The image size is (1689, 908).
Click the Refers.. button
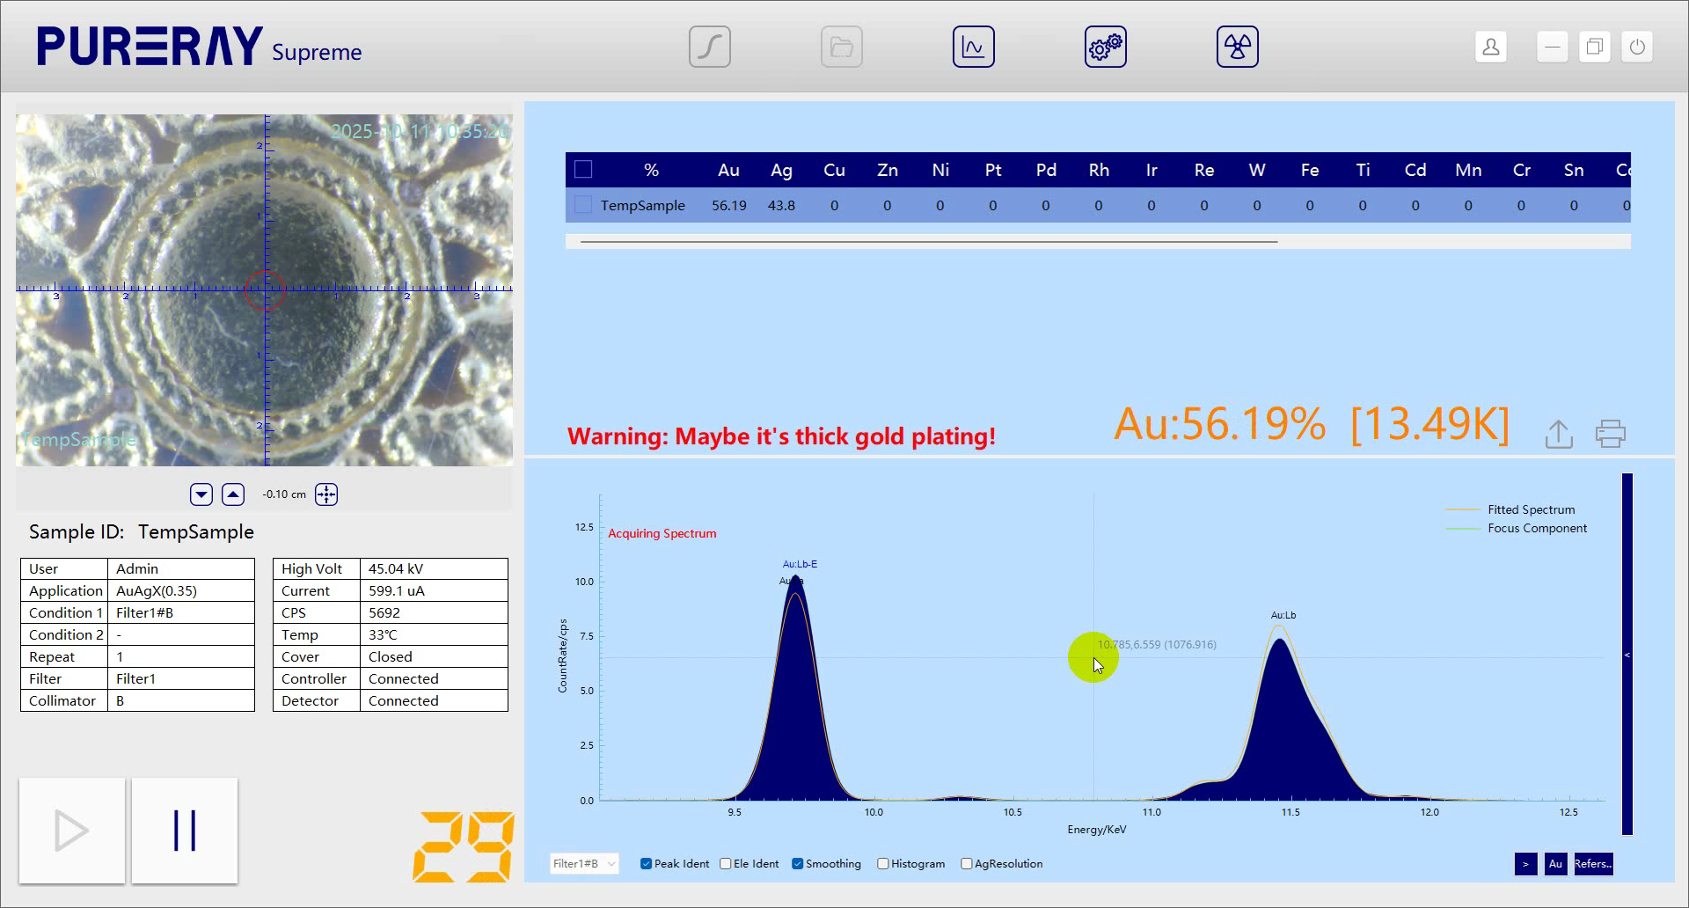coord(1592,864)
